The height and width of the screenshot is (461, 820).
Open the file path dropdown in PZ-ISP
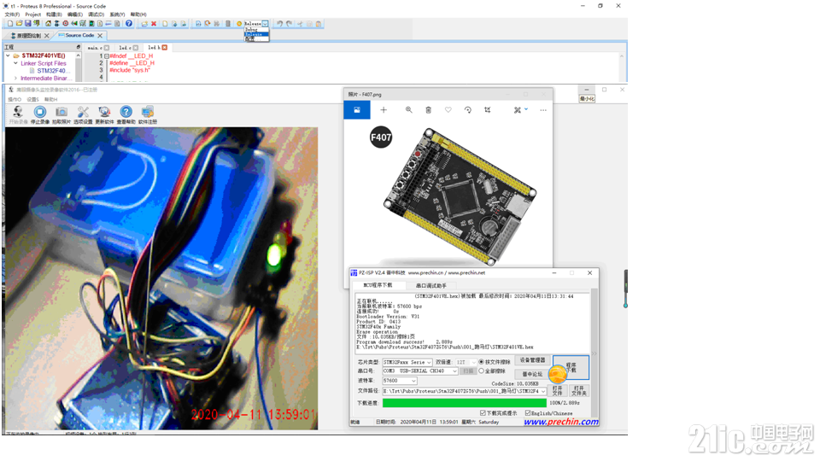pyautogui.click(x=543, y=391)
